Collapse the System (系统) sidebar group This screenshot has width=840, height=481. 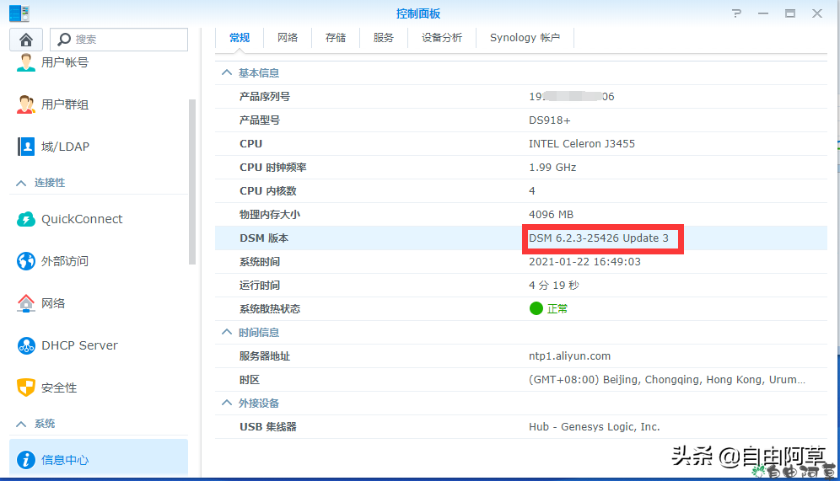coord(22,424)
